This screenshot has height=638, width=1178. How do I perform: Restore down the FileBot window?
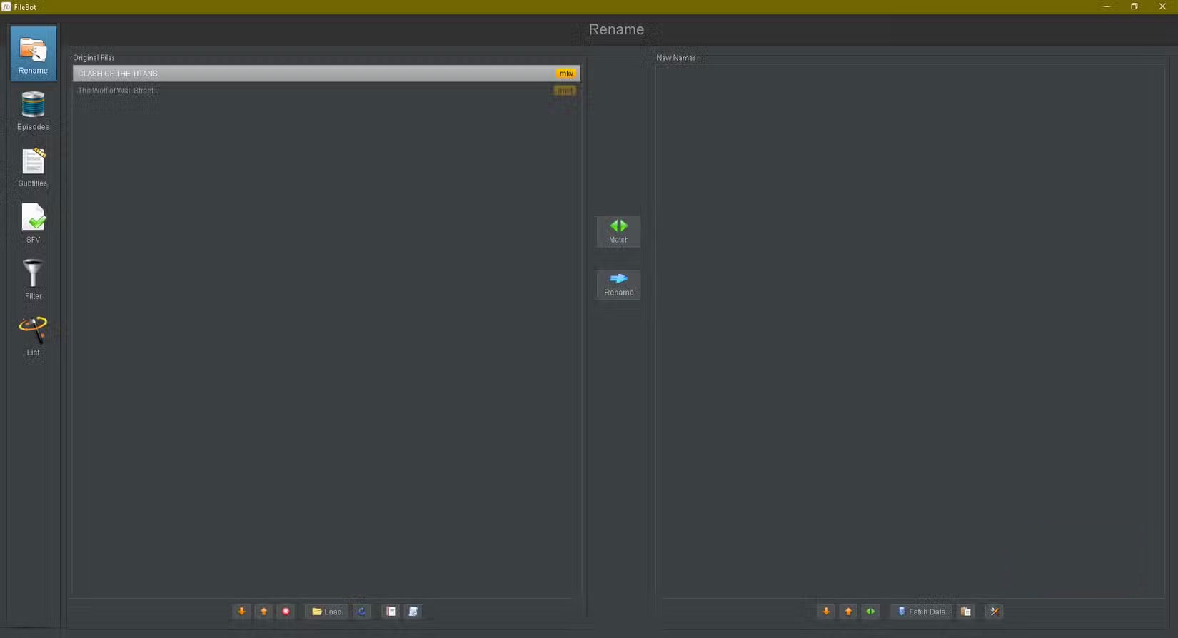pos(1134,6)
